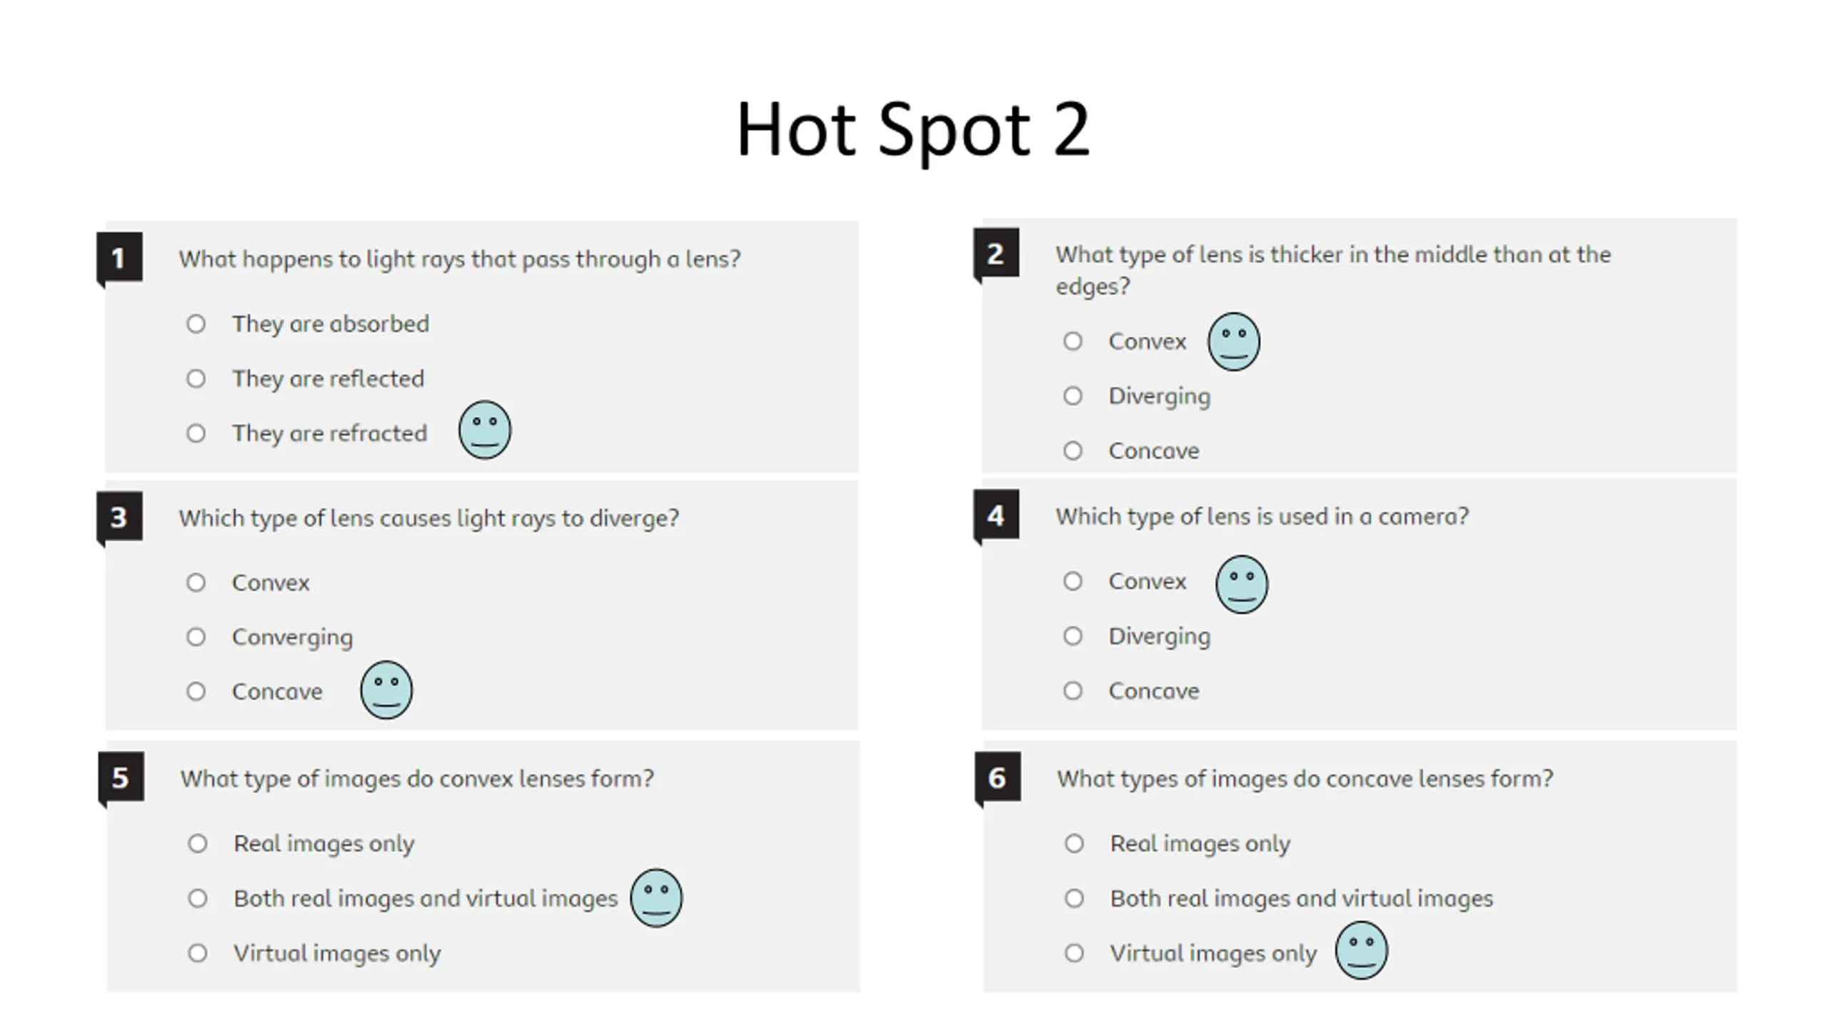
Task: Select 'Virtual images only' radio in question 5
Action: pyautogui.click(x=197, y=953)
